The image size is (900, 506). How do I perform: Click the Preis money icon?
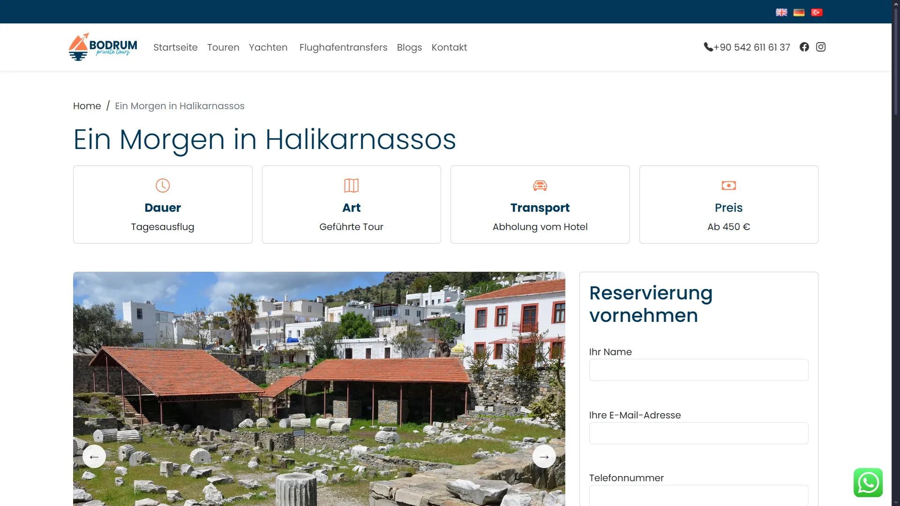coord(729,186)
